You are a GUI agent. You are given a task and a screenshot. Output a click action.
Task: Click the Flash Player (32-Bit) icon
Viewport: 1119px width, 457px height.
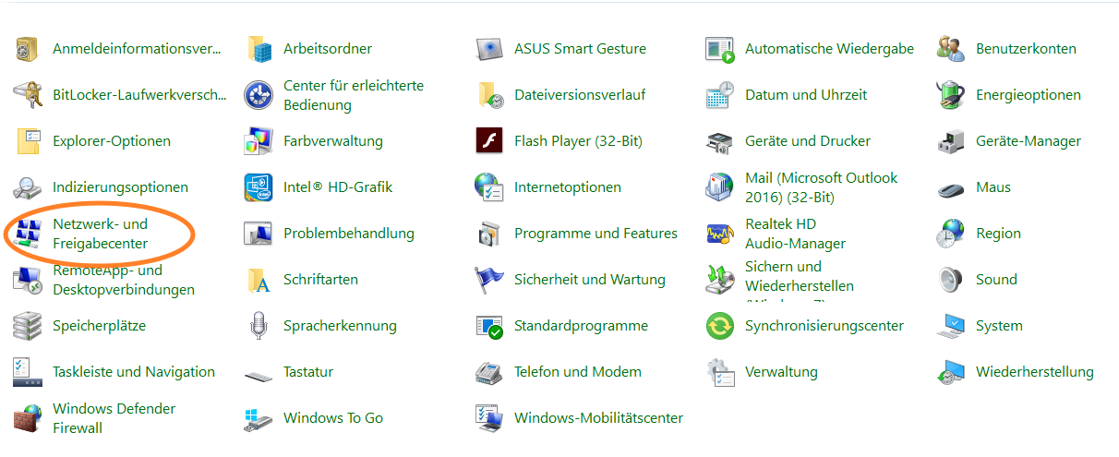pos(489,141)
